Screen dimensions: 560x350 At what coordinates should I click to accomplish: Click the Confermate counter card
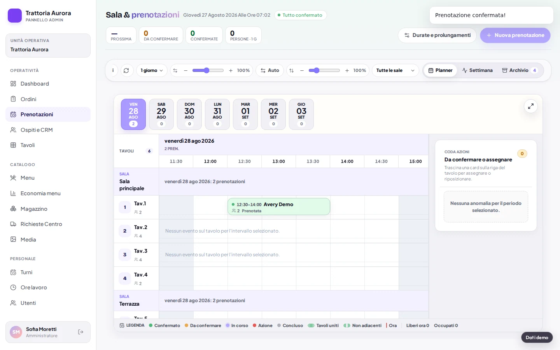pyautogui.click(x=204, y=35)
